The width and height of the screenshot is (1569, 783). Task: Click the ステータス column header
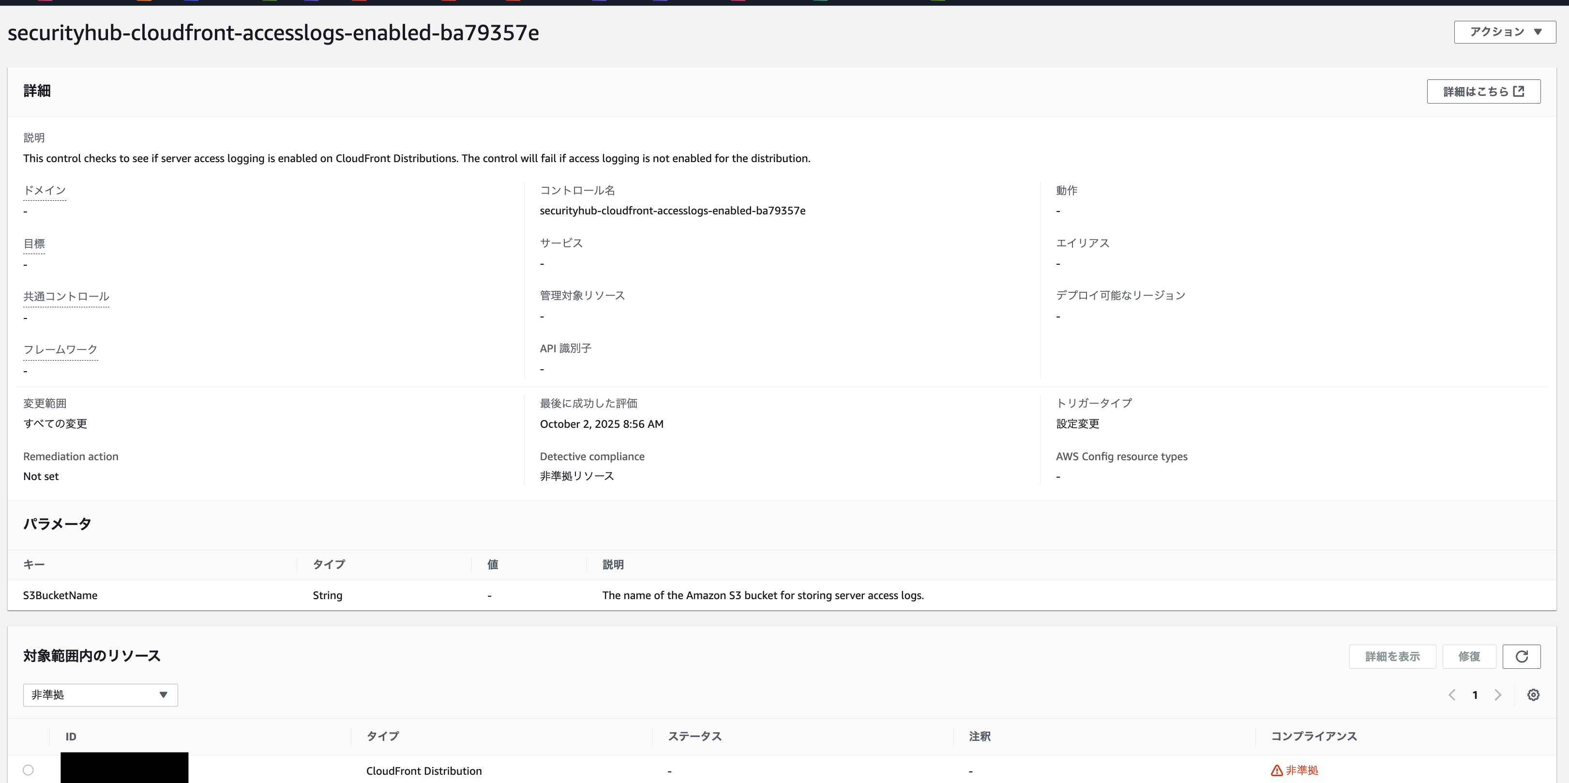tap(694, 736)
